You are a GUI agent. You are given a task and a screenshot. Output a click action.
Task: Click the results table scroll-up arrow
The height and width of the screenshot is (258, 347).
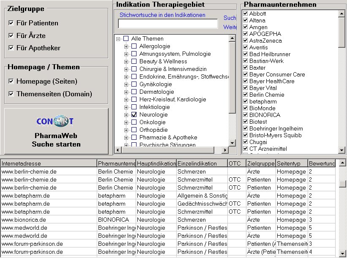342,163
